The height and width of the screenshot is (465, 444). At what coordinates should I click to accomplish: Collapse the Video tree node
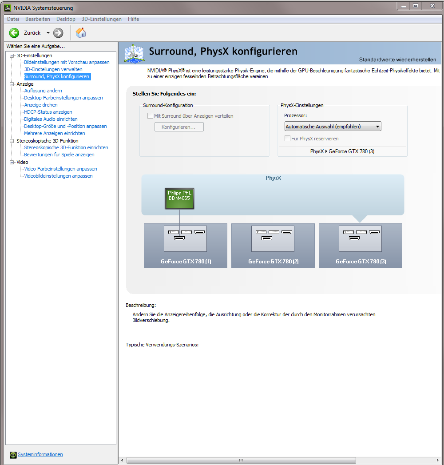click(x=12, y=162)
